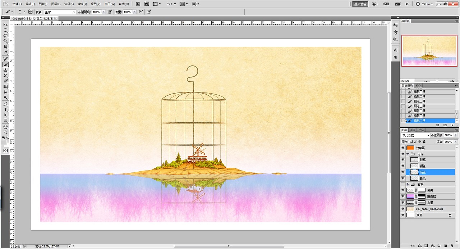Switch to the 动作 tab
The width and height of the screenshot is (460, 249).
pyautogui.click(x=419, y=86)
